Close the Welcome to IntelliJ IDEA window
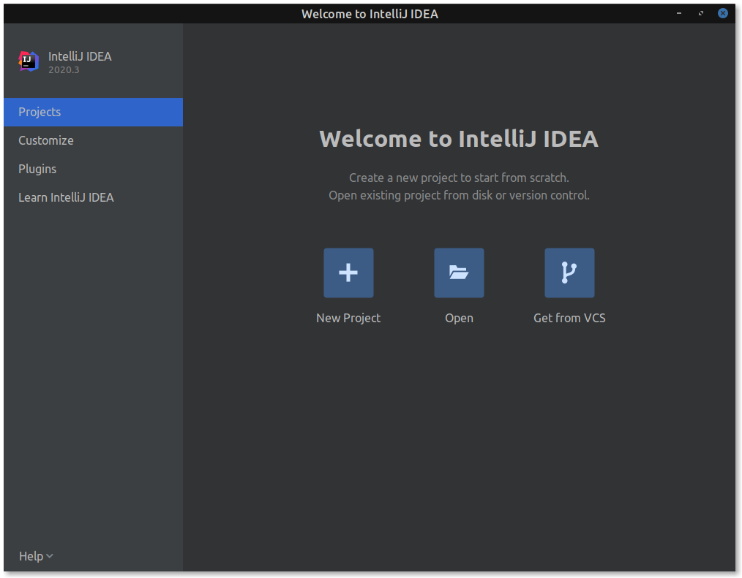The image size is (742, 578). click(722, 13)
